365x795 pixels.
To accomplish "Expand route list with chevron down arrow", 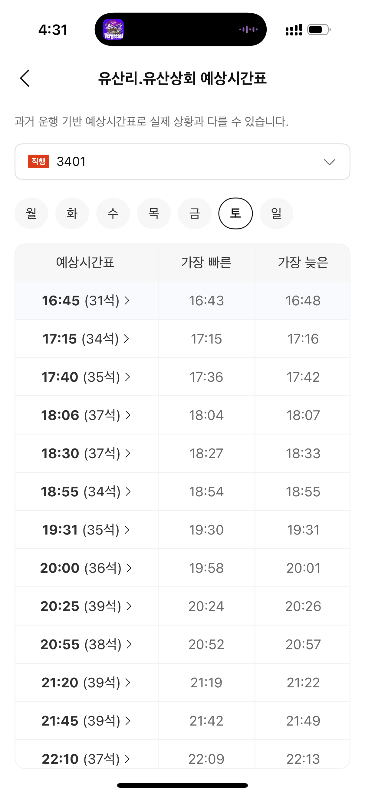I will pyautogui.click(x=329, y=162).
